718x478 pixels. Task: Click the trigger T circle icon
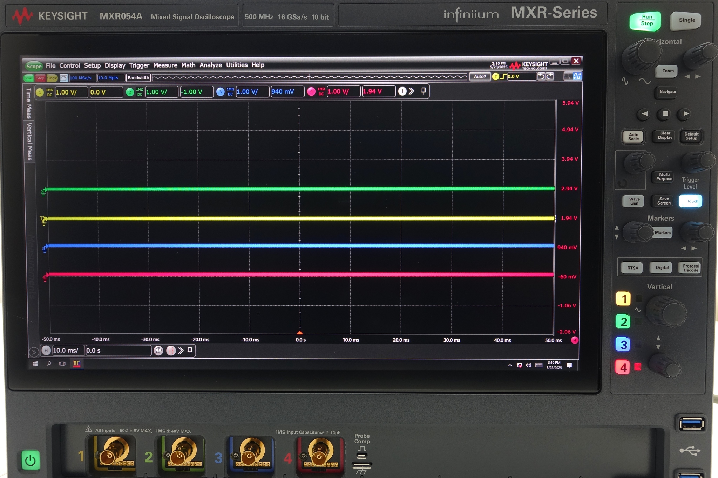tap(495, 77)
